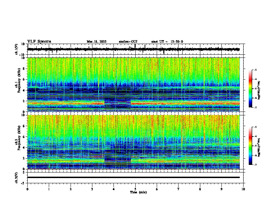Select the "Time (min)" axis title
274x212 pixels.
[138, 192]
